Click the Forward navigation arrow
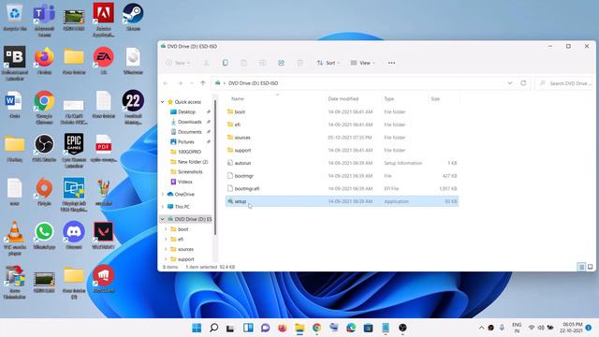The width and height of the screenshot is (599, 337). [180, 83]
